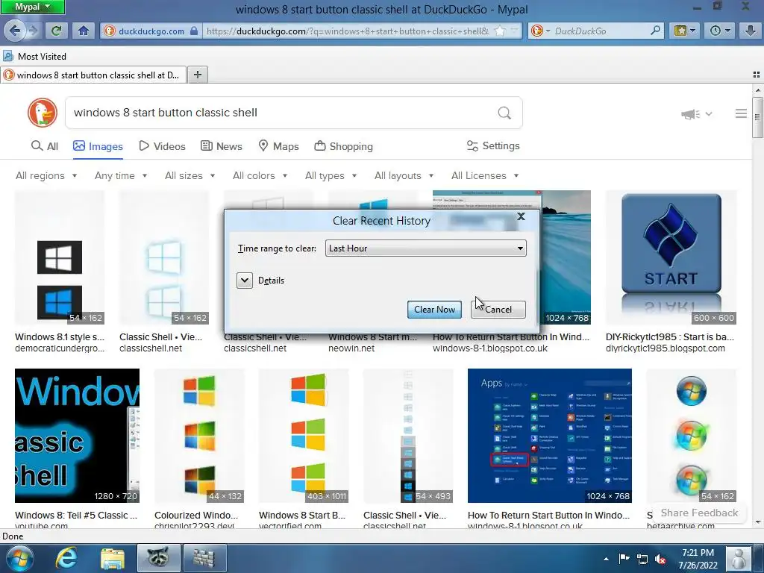Viewport: 764px width, 573px height.
Task: Click the padlock security icon
Action: (x=194, y=31)
